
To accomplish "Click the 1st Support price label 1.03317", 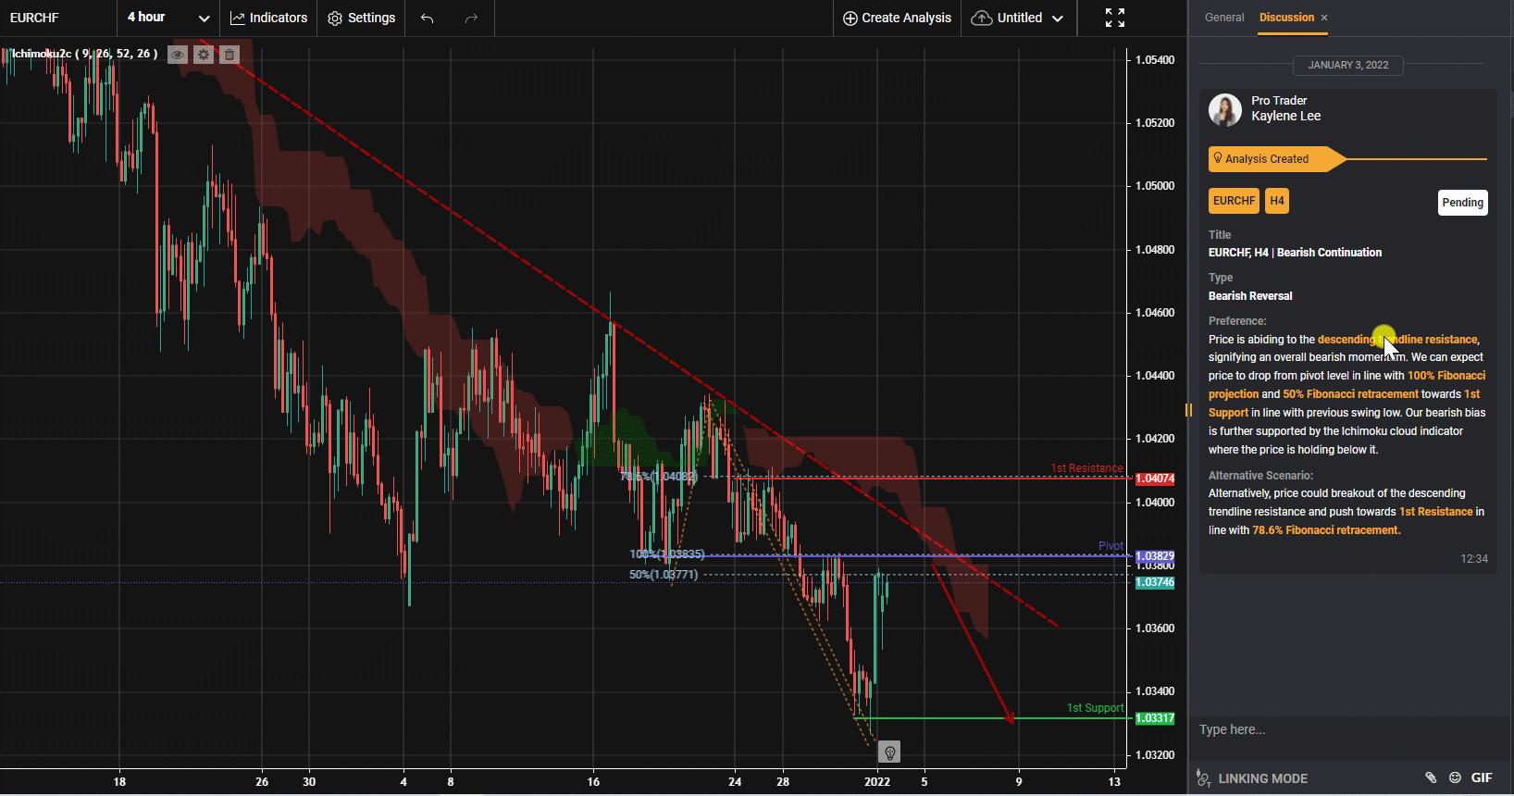I will (x=1155, y=718).
